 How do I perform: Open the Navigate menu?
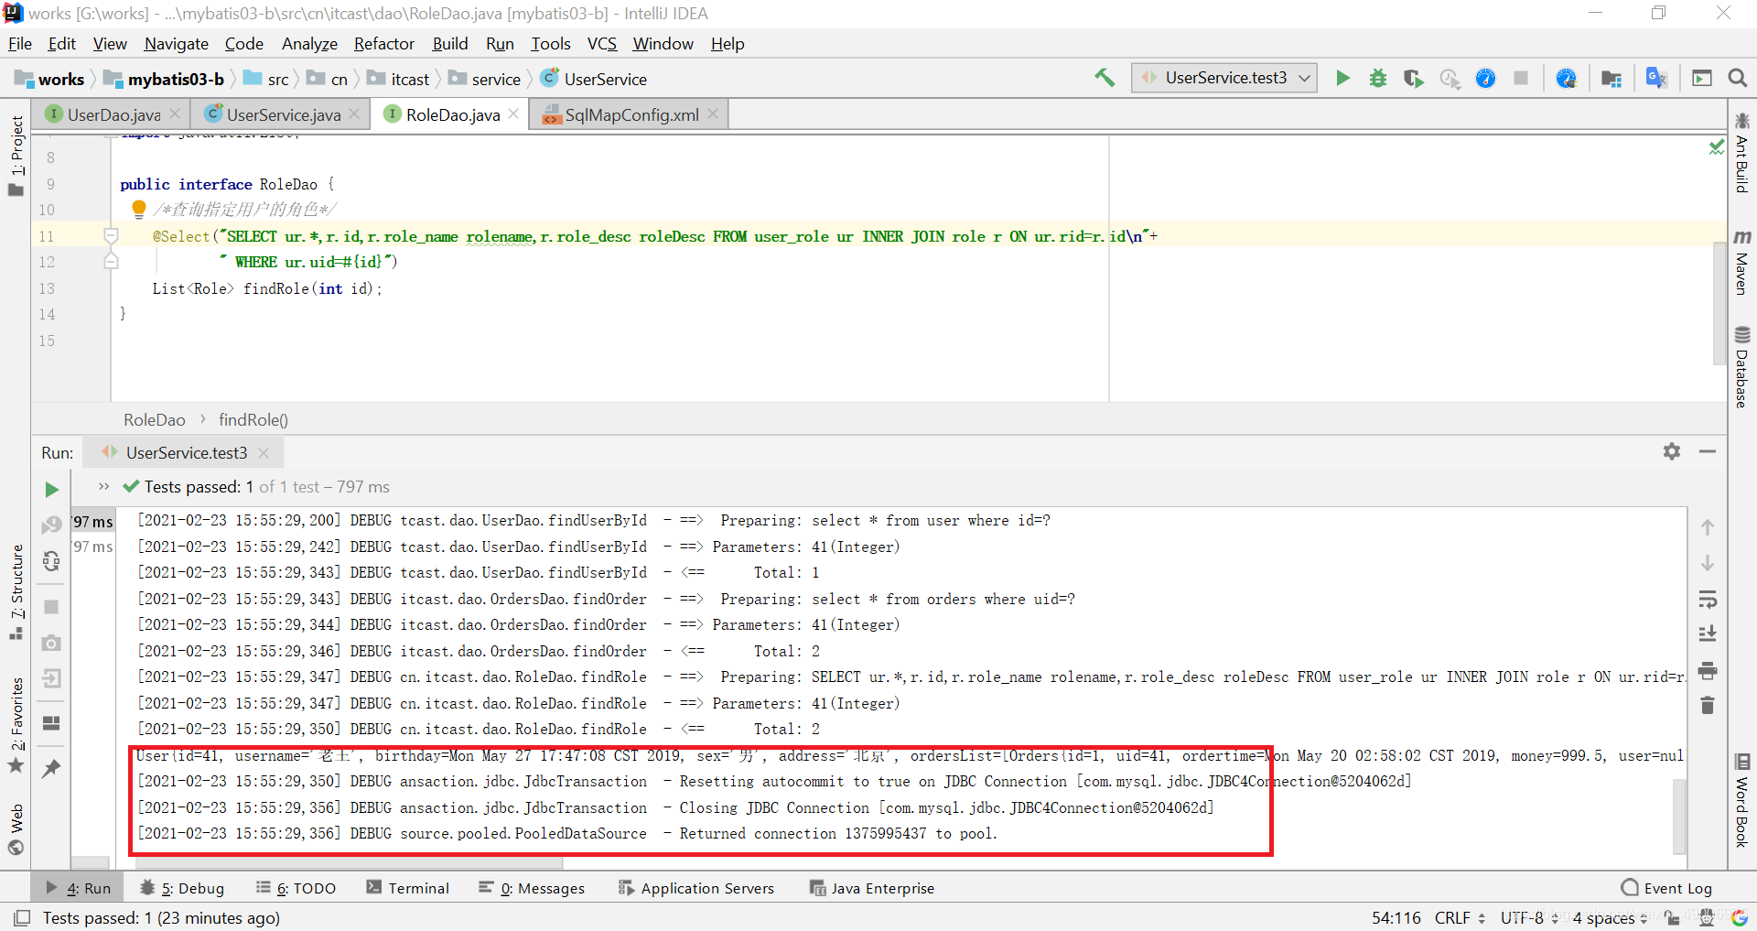point(177,43)
